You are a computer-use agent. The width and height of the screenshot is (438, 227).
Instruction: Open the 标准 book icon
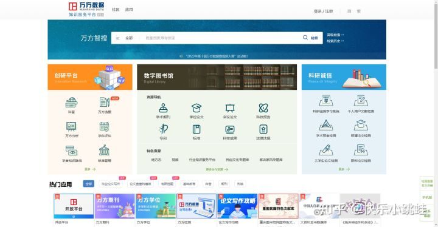click(x=196, y=129)
